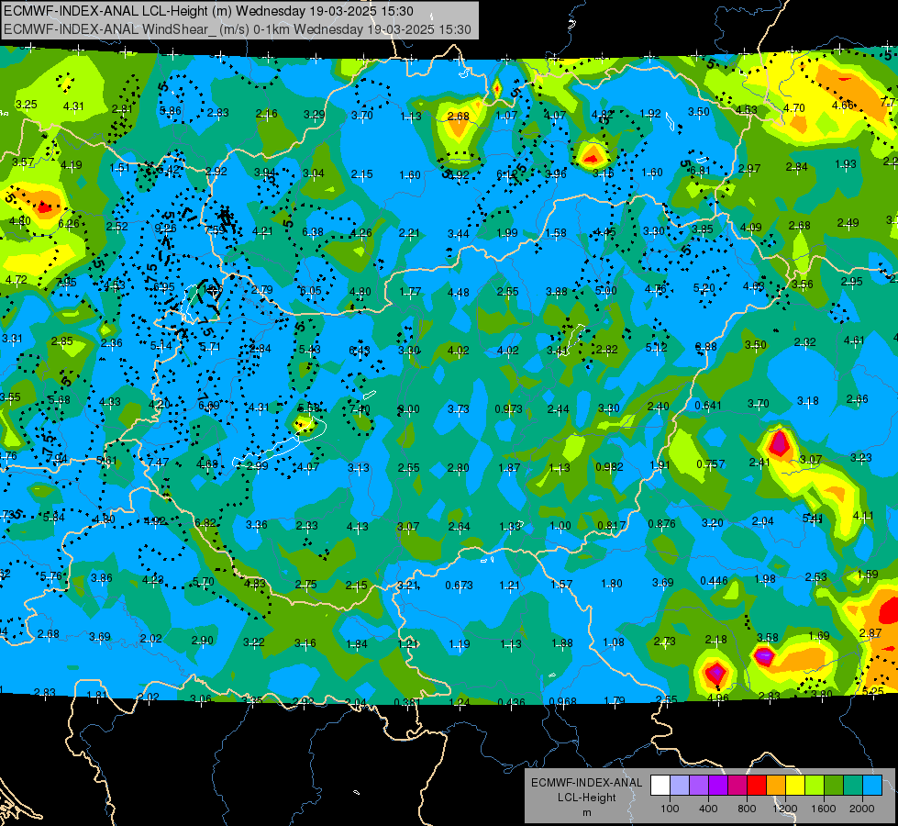Click ECMWF-INDEX-ANAL text in the legend box
The height and width of the screenshot is (826, 898).
coord(586,783)
